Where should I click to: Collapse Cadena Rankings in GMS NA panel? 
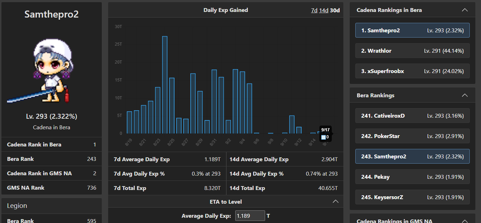pyautogui.click(x=464, y=221)
